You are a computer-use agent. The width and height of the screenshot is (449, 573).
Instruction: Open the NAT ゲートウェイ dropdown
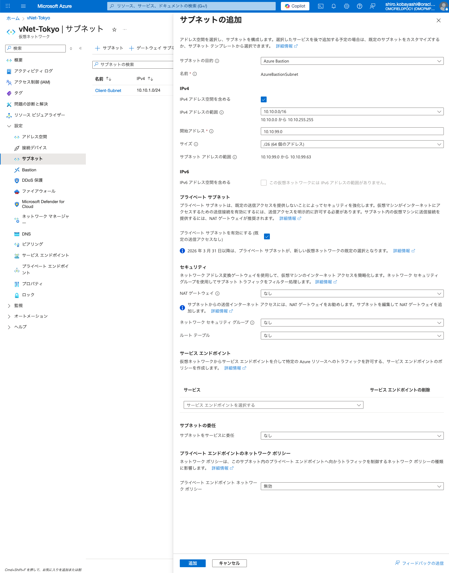click(x=352, y=293)
